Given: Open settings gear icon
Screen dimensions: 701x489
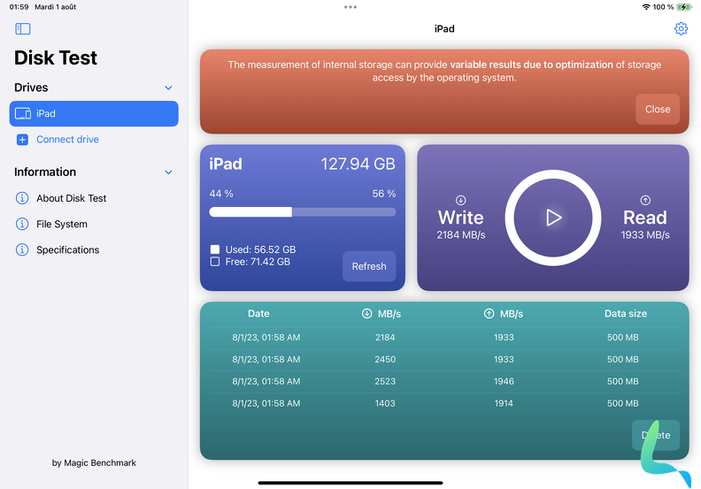Looking at the screenshot, I should coord(681,29).
